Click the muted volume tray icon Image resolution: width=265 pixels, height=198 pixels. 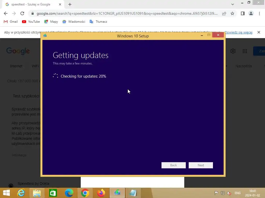[229, 193]
